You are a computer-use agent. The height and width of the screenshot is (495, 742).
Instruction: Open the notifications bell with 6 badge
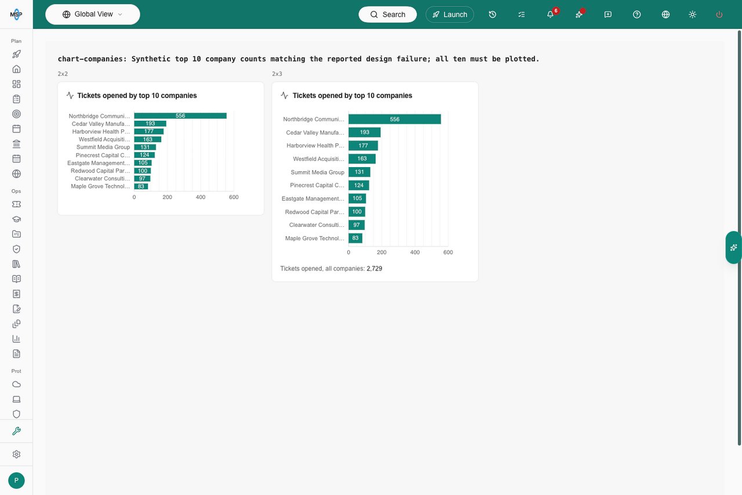551,15
